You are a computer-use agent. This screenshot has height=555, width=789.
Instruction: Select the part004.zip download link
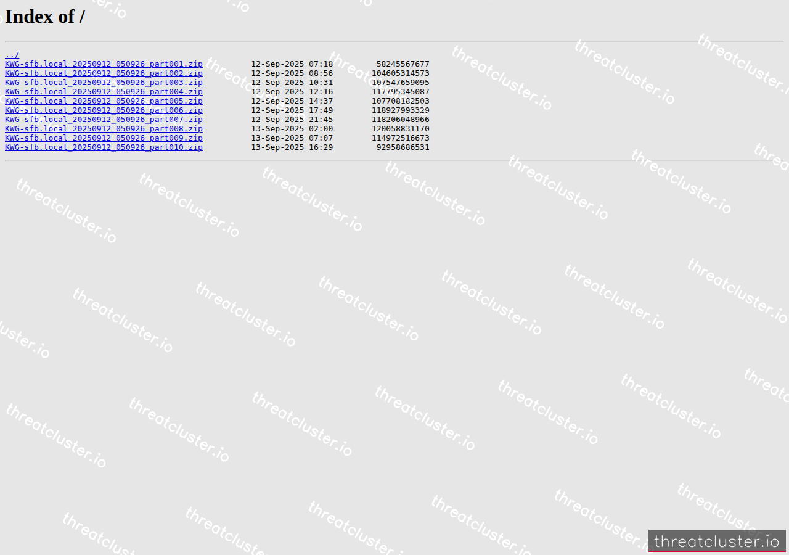pyautogui.click(x=104, y=92)
